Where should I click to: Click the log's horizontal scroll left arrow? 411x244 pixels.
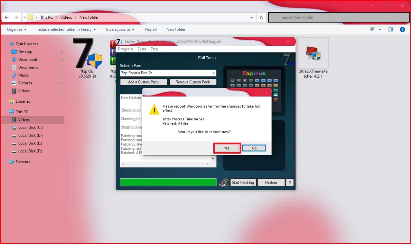tap(123, 164)
